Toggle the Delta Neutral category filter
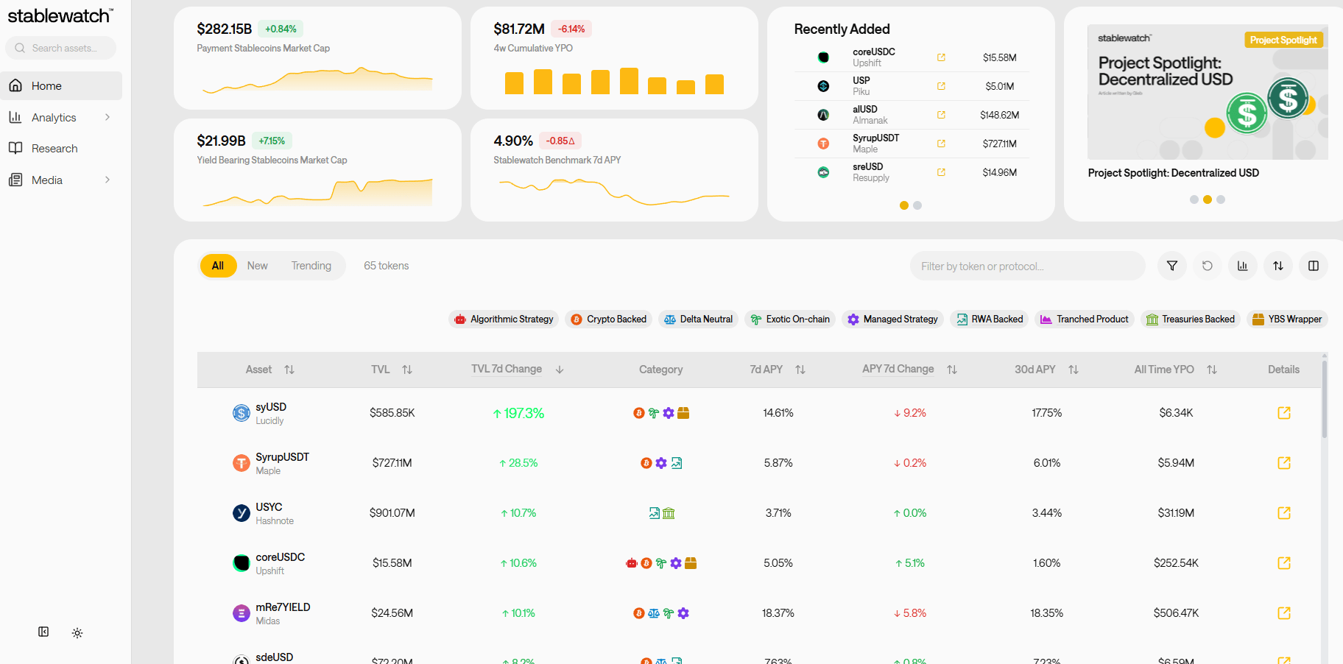This screenshot has width=1343, height=664. (699, 319)
